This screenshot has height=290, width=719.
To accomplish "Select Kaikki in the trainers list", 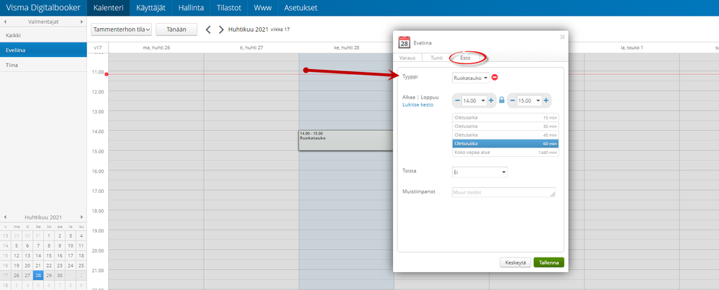I will tap(43, 35).
